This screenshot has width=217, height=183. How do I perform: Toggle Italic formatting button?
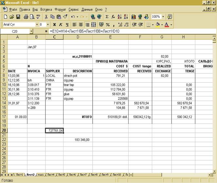tap(61, 24)
